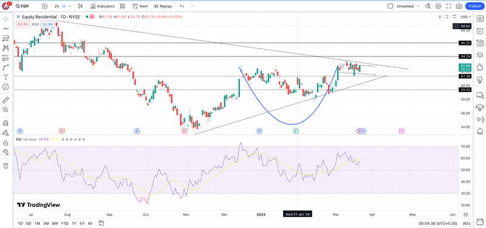Open the hotlists flame panel
Viewport: 486px width, 228px height.
(x=479, y=67)
